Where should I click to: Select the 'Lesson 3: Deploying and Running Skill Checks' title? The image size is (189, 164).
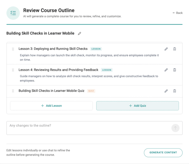tap(53, 49)
